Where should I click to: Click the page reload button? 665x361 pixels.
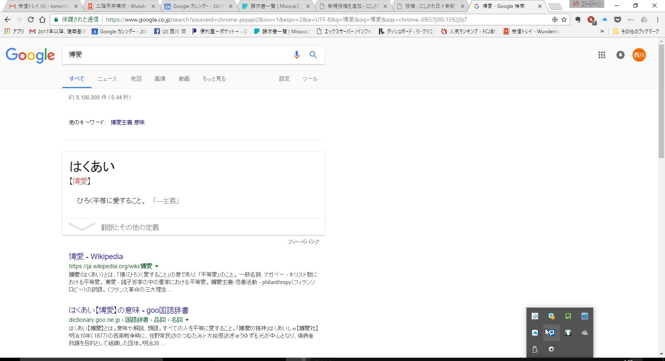click(x=31, y=20)
